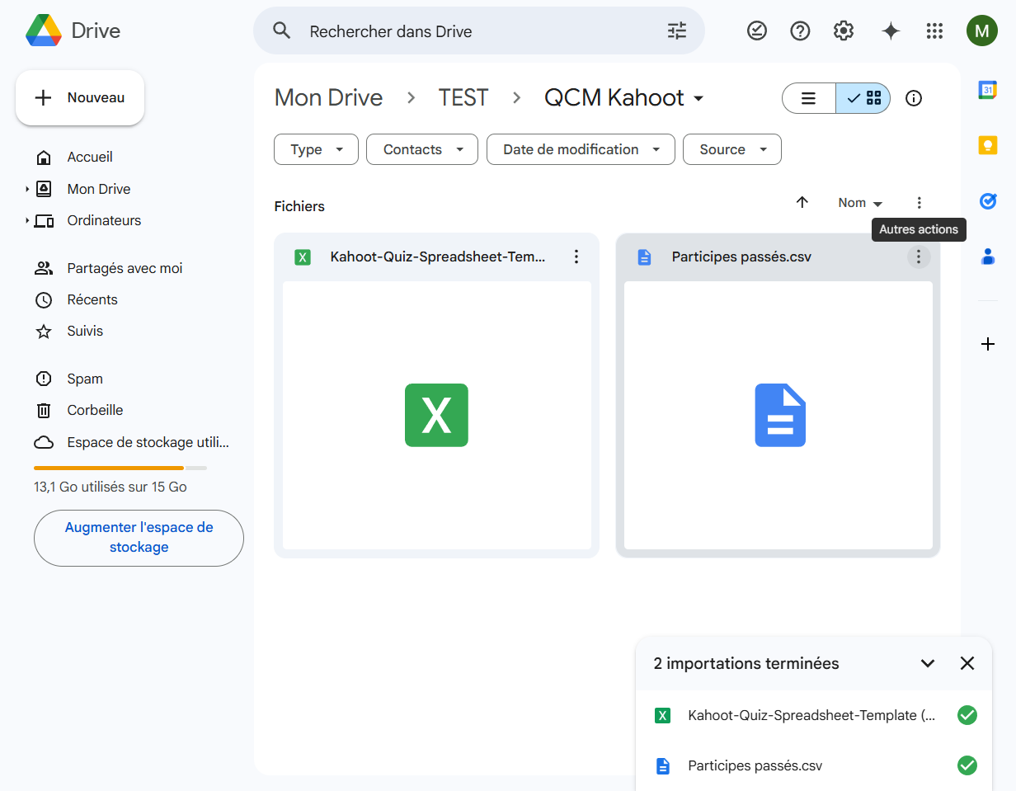Collapse the importations panel chevron

[928, 663]
